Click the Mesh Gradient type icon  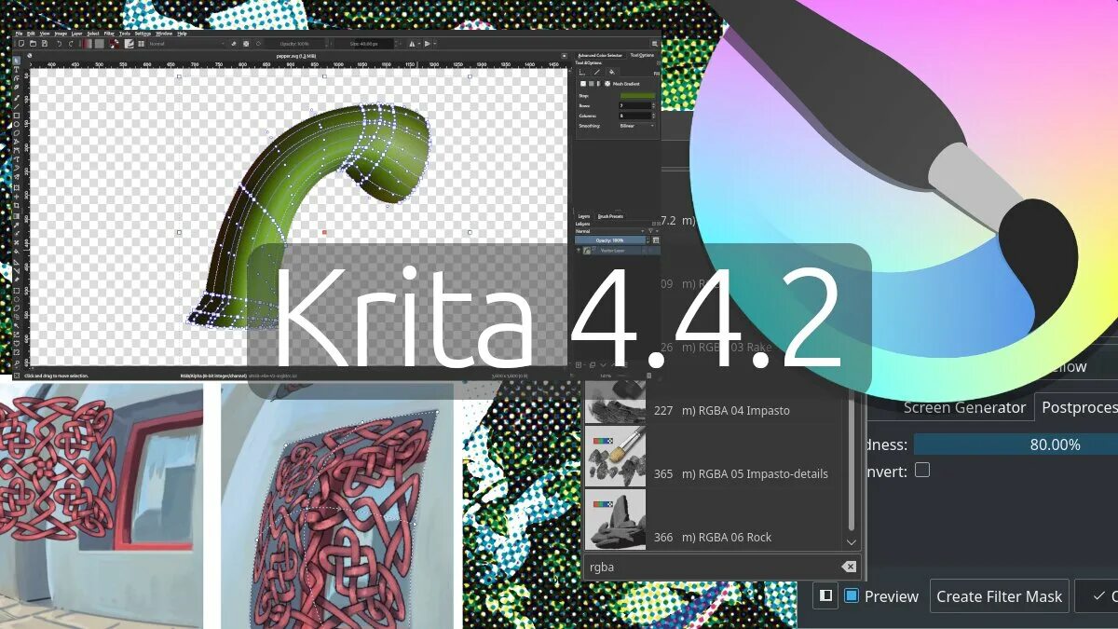607,84
